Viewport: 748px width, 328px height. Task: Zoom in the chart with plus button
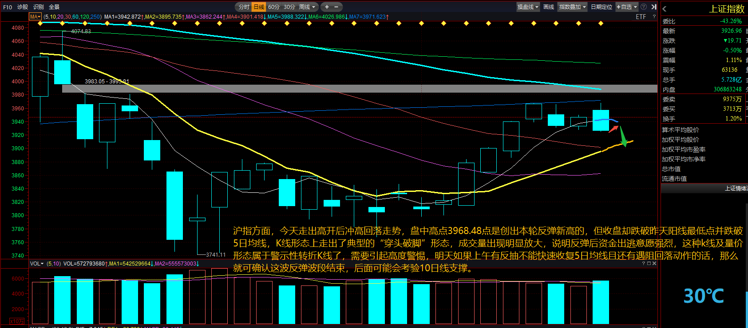(x=327, y=7)
